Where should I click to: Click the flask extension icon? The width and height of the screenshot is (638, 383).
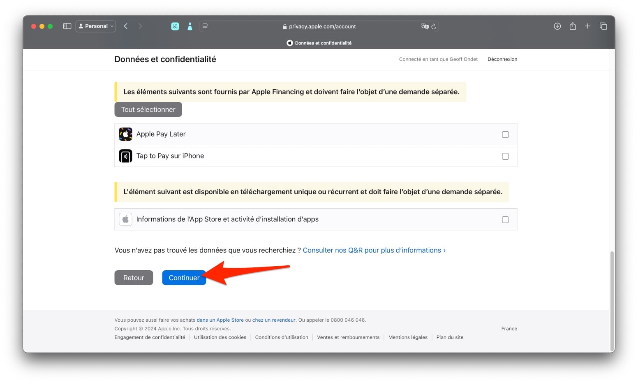(190, 26)
